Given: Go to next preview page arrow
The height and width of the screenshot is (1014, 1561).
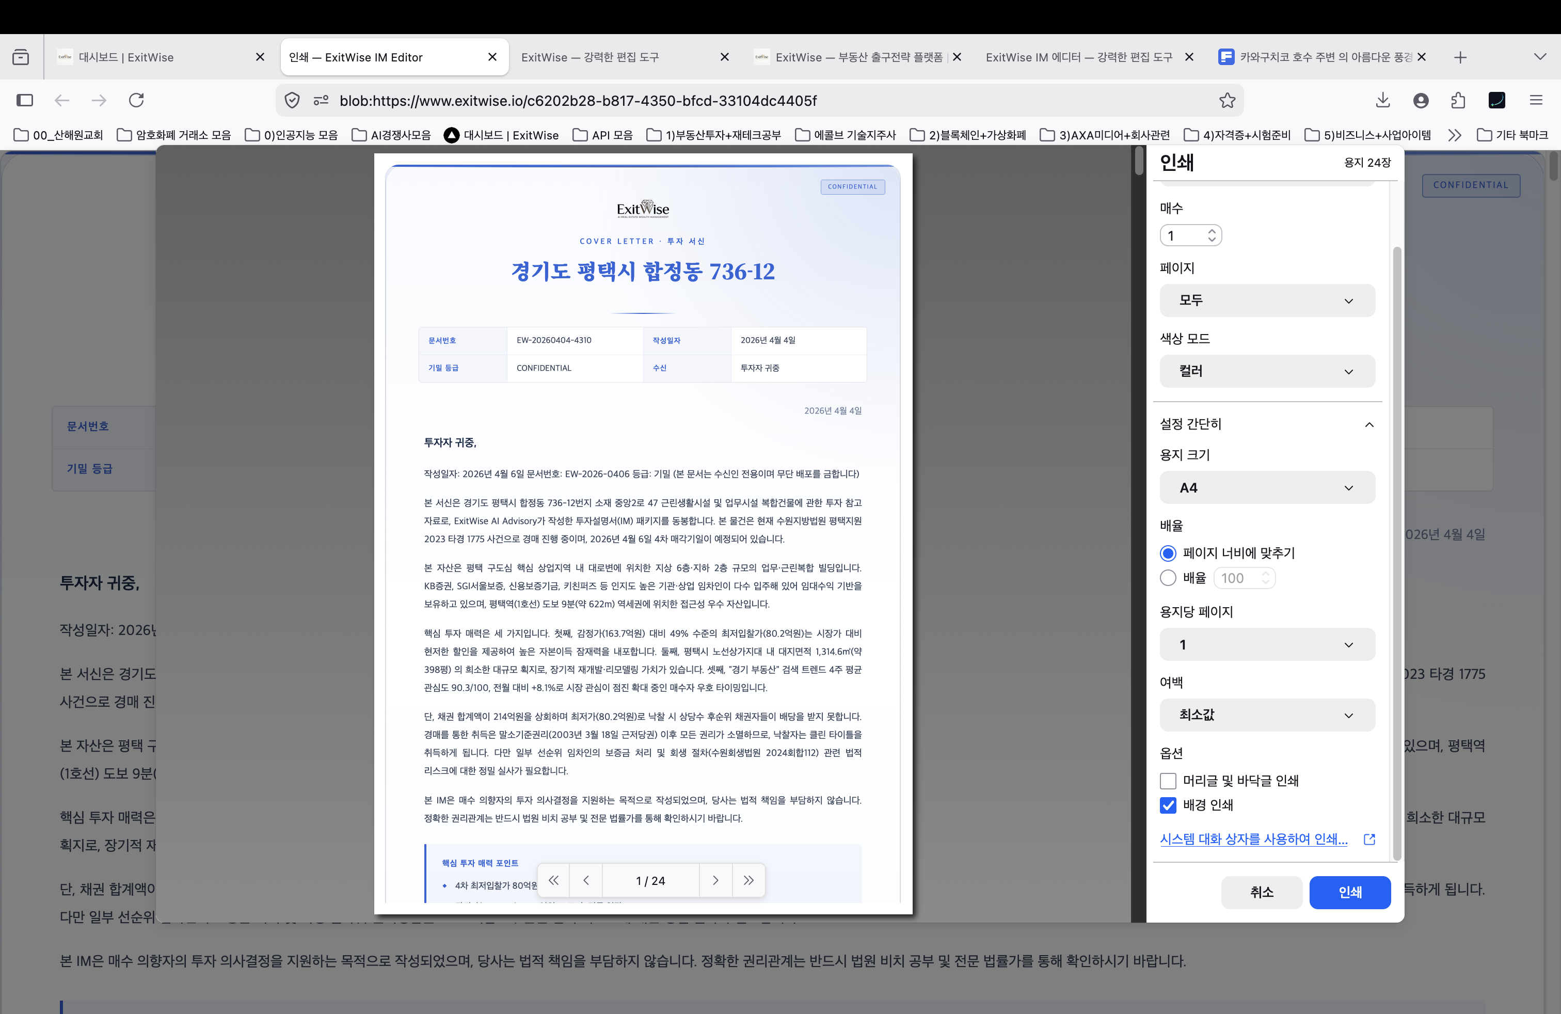Looking at the screenshot, I should click(715, 880).
